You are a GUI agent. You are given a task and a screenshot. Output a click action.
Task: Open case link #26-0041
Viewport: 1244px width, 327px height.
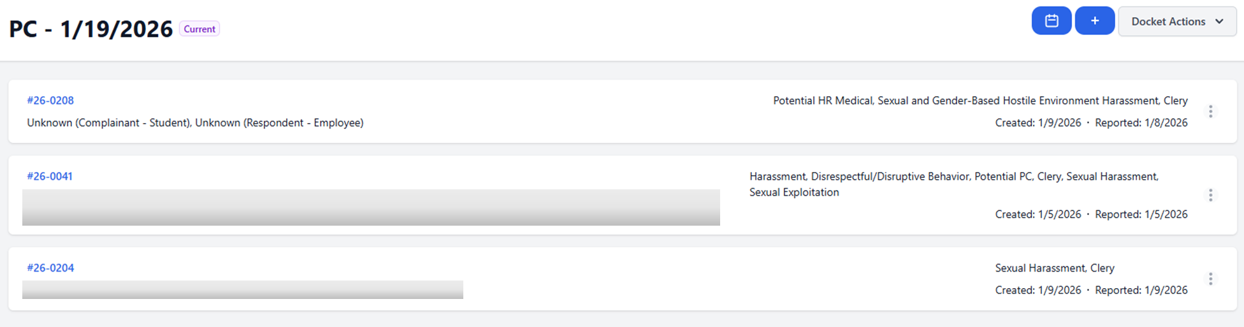click(50, 176)
